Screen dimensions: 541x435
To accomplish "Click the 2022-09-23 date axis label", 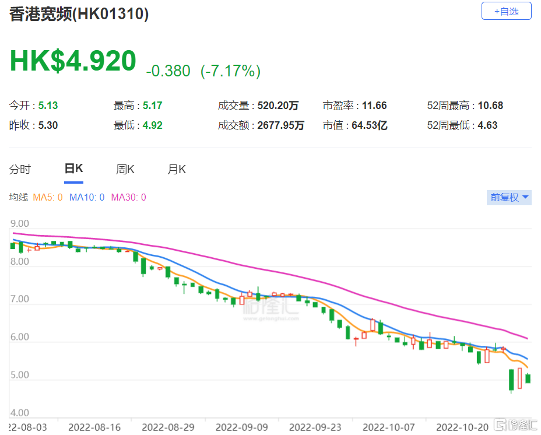I will coord(315,427).
